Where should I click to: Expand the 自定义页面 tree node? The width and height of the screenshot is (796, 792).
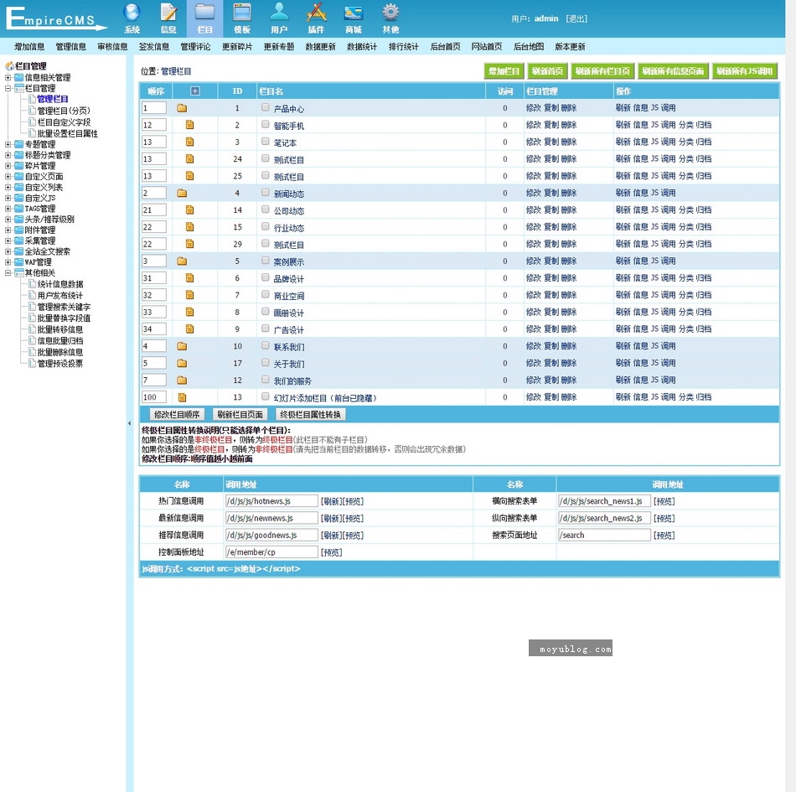click(8, 177)
